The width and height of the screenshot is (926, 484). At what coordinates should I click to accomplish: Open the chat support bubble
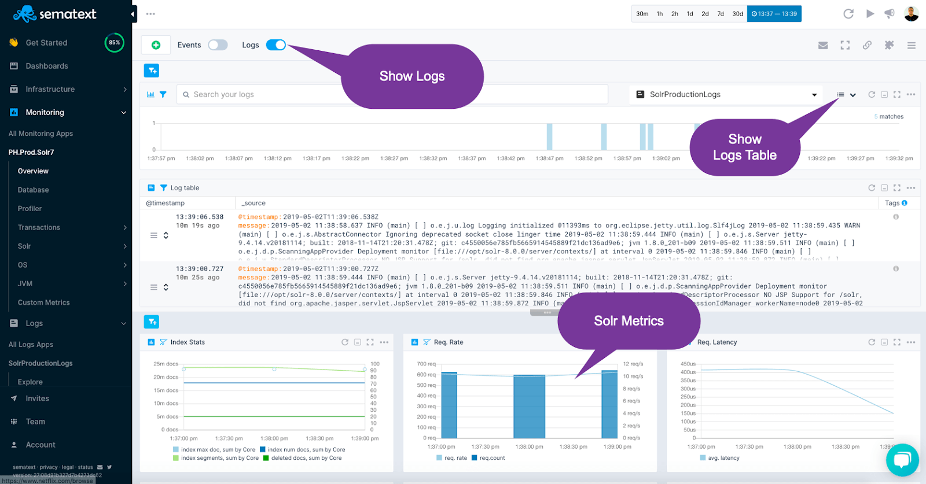(902, 460)
